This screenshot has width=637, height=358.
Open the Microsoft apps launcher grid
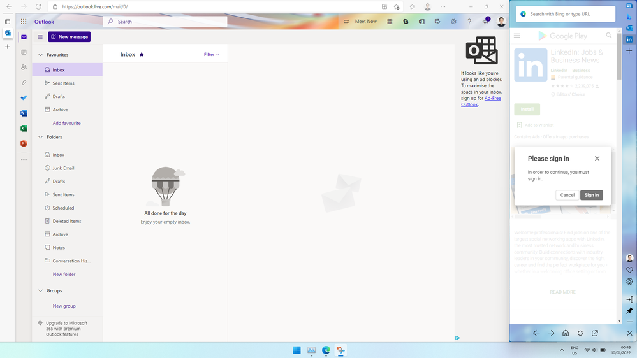(x=24, y=22)
